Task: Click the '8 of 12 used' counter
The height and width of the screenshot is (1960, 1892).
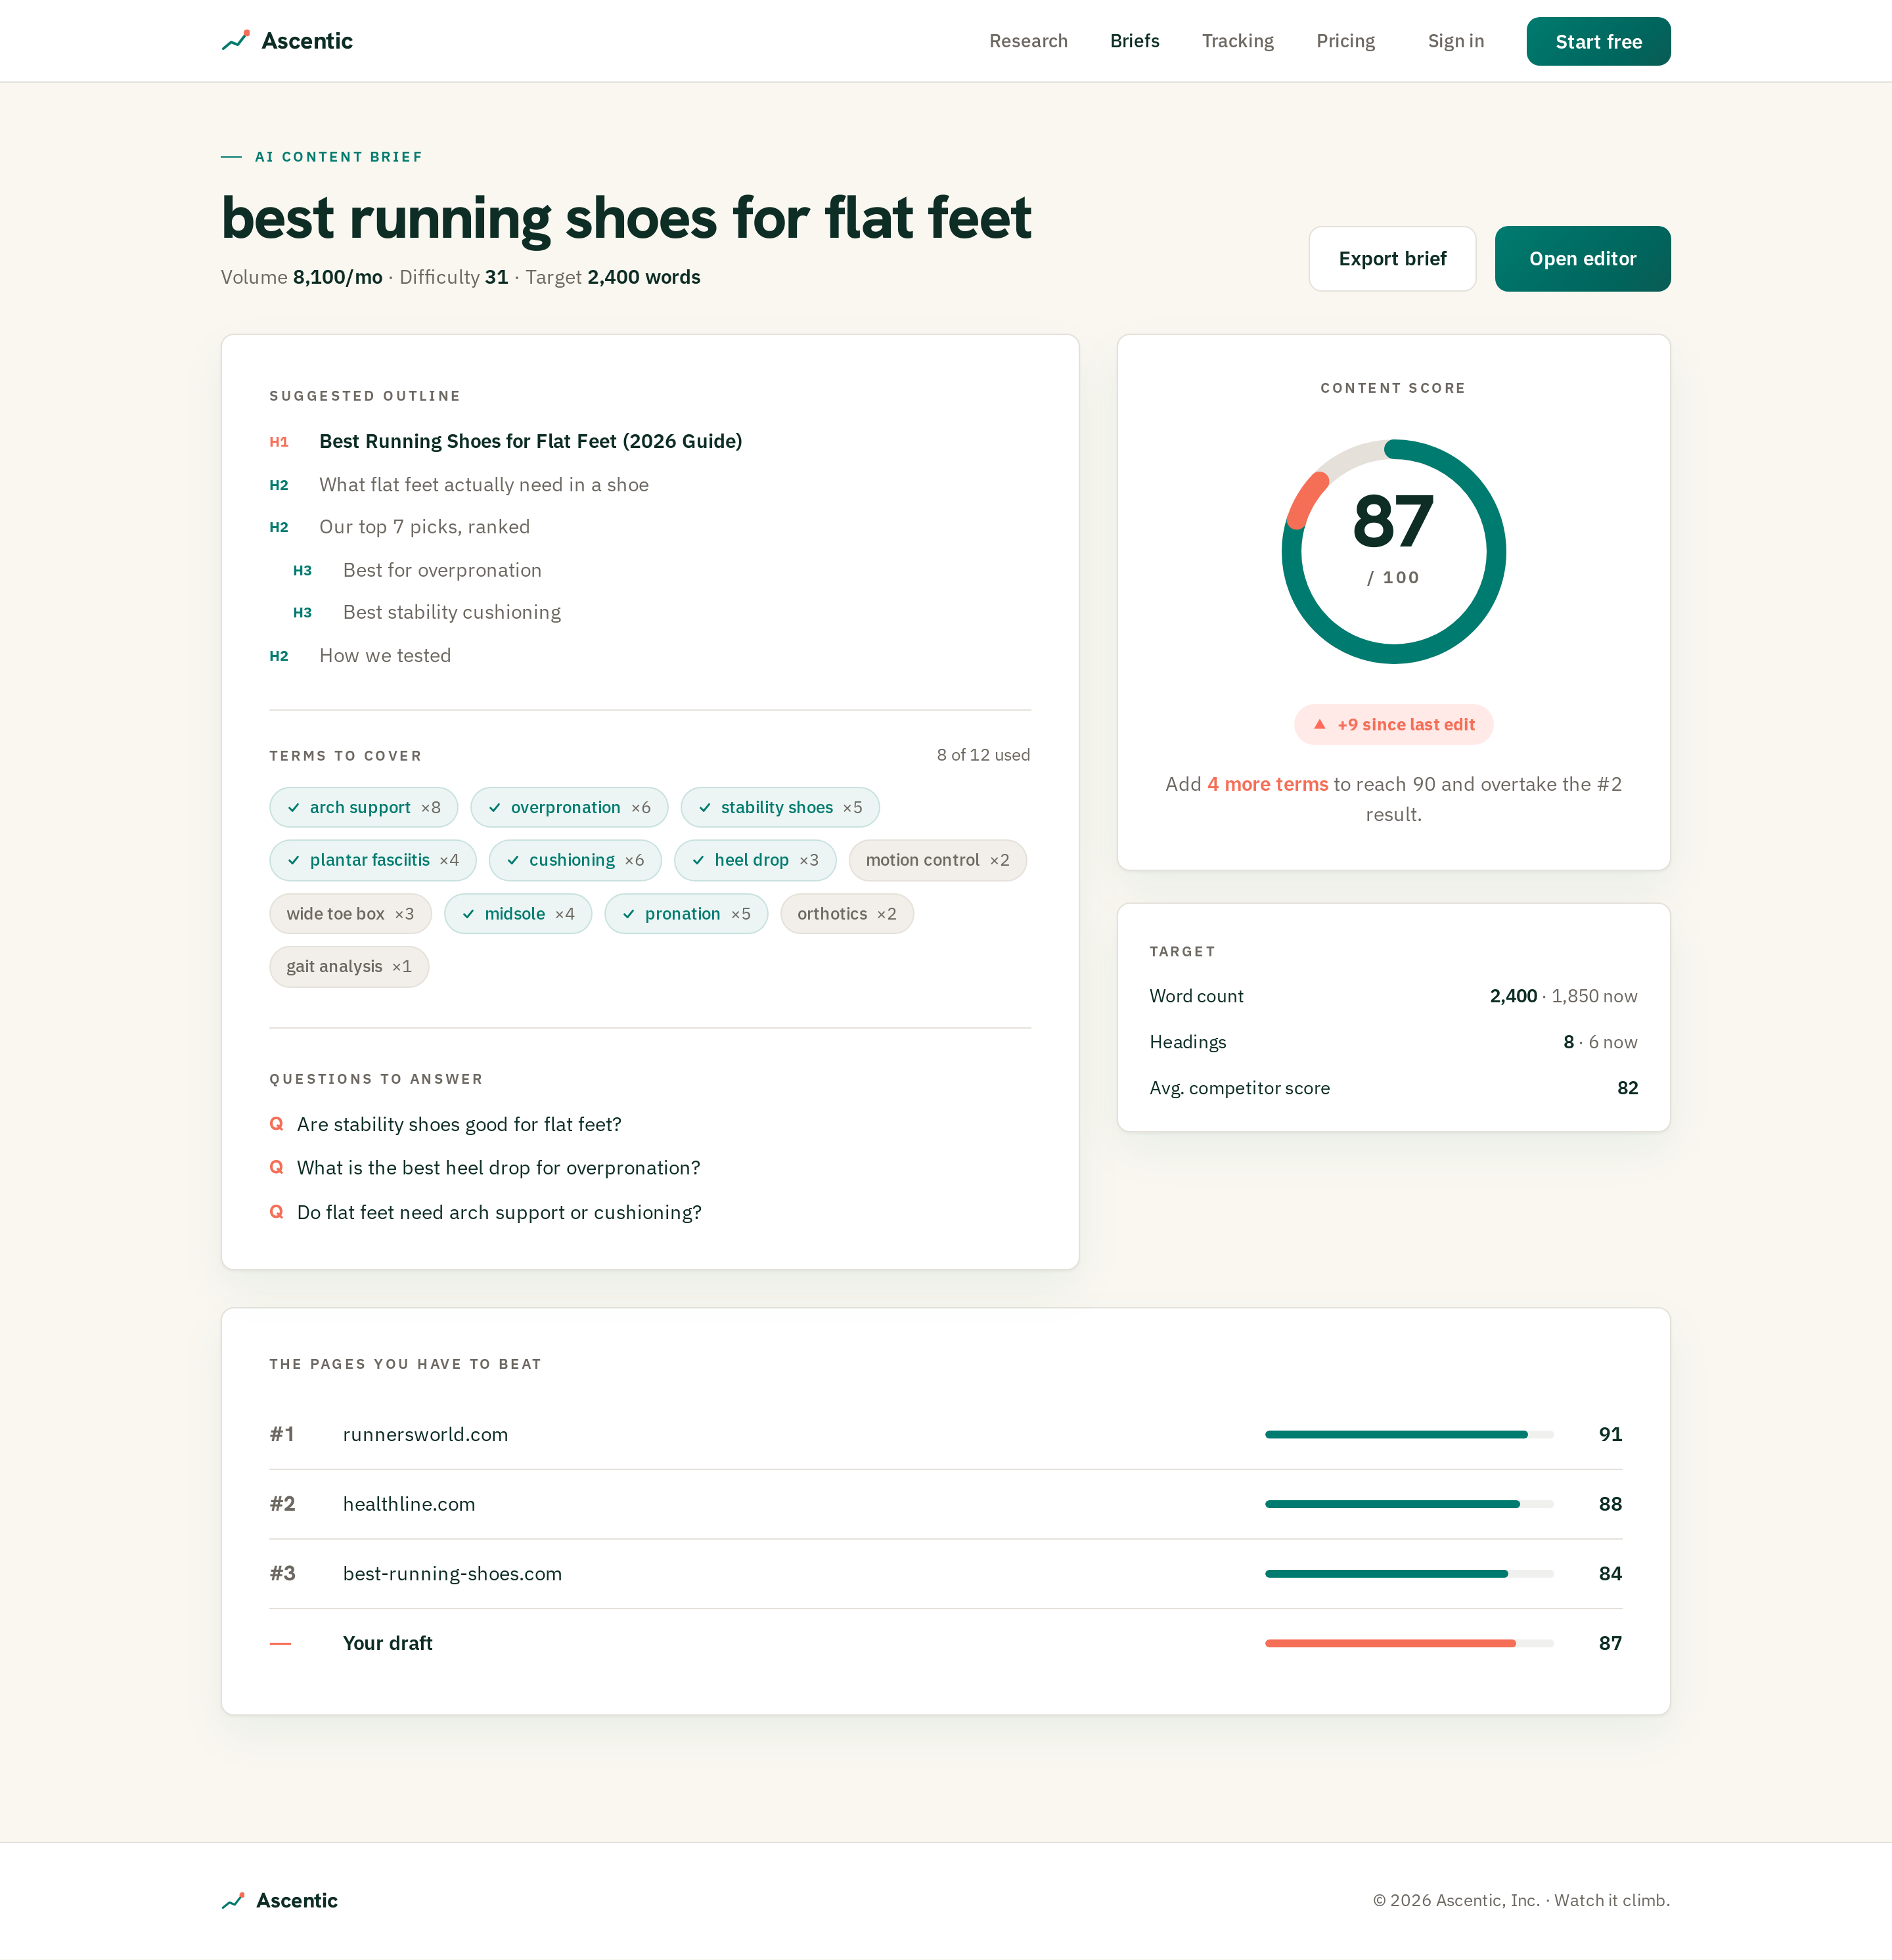Action: click(983, 755)
